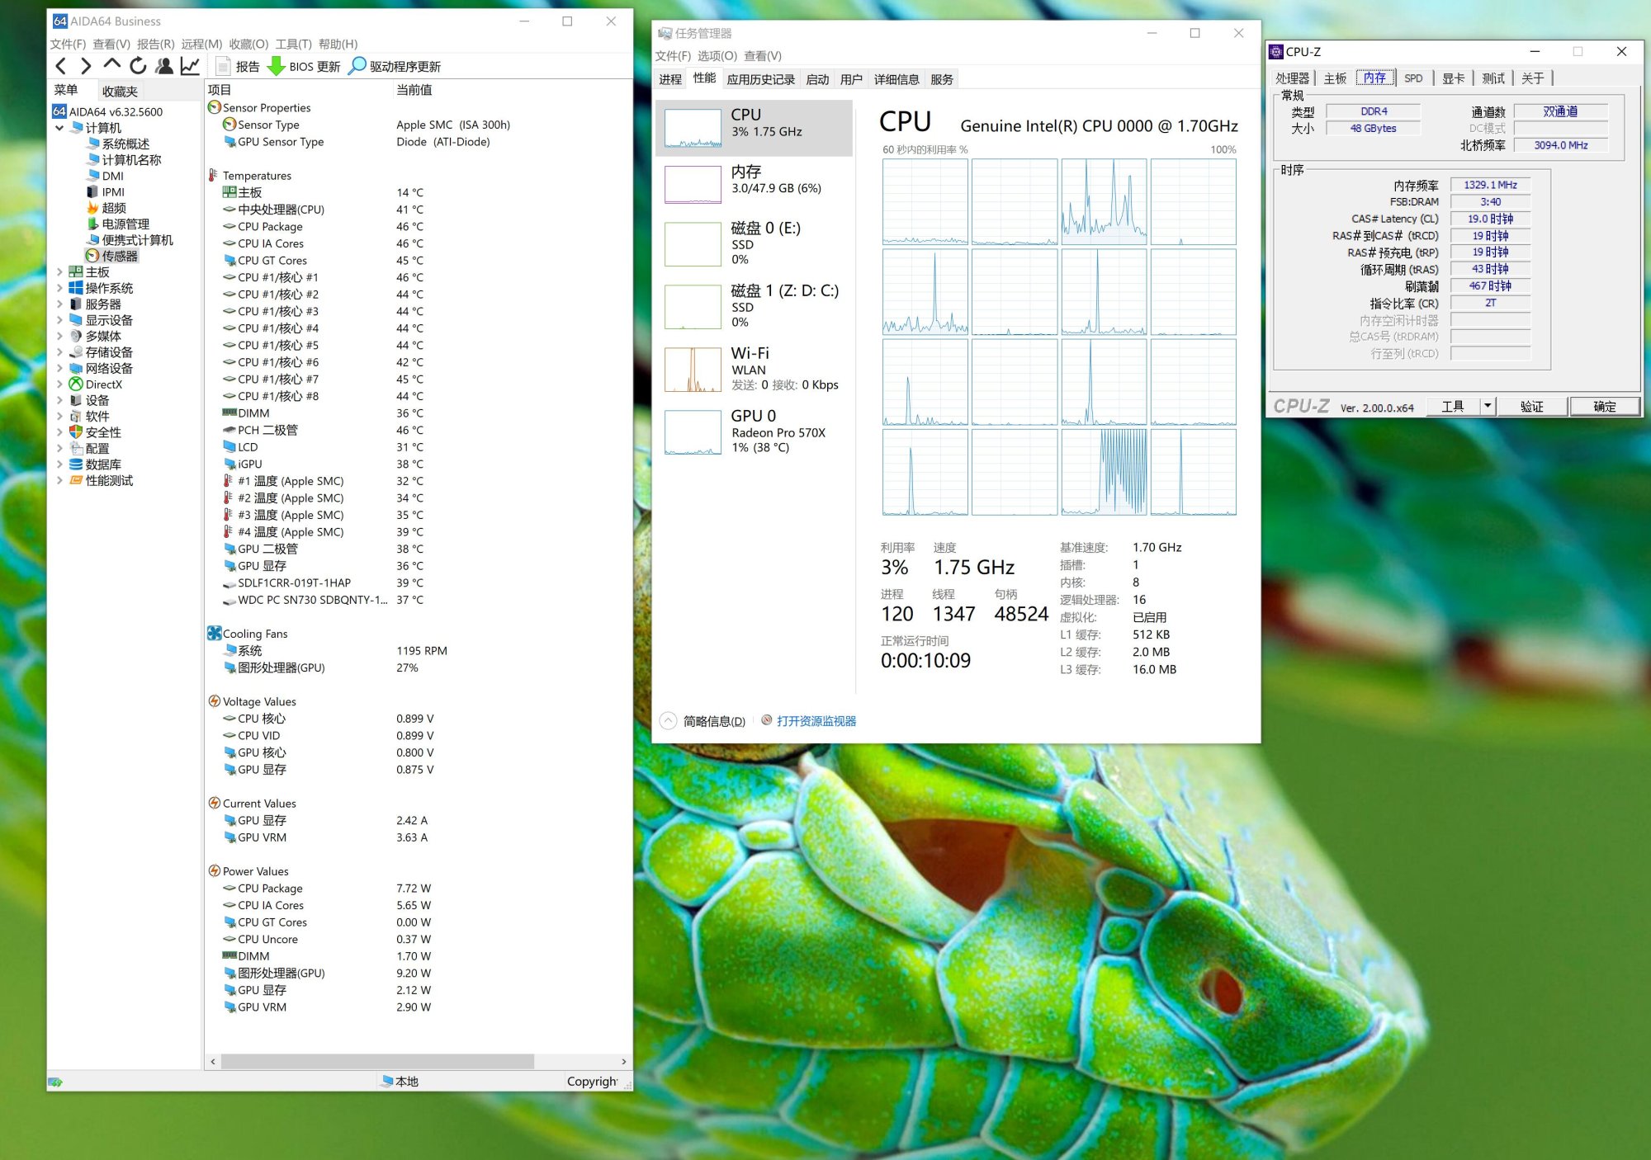This screenshot has height=1160, width=1651.
Task: Collapse the 计算机 tree node
Action: (x=59, y=128)
